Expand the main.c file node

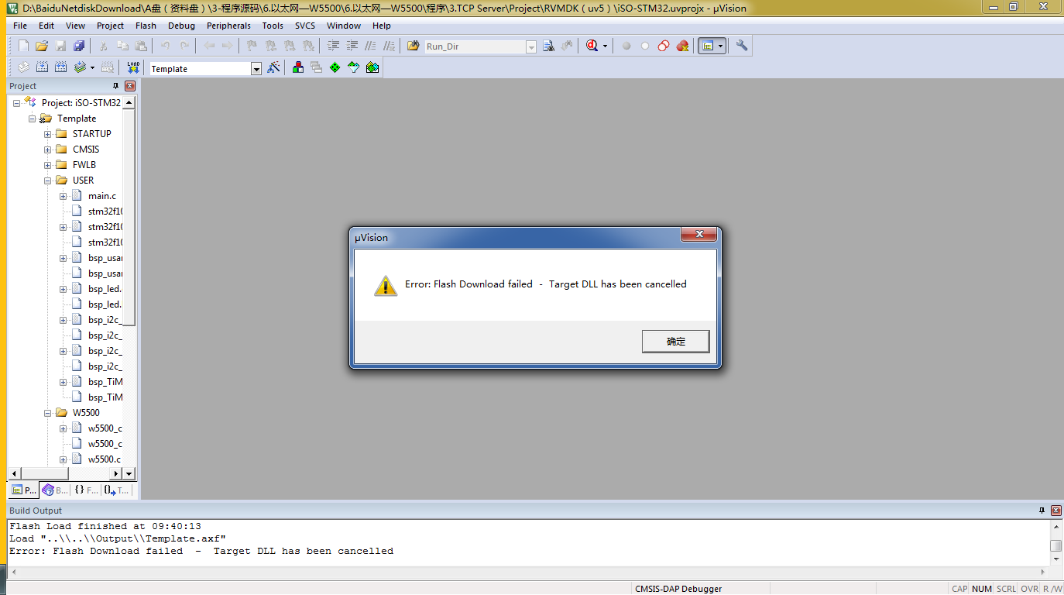coord(63,196)
